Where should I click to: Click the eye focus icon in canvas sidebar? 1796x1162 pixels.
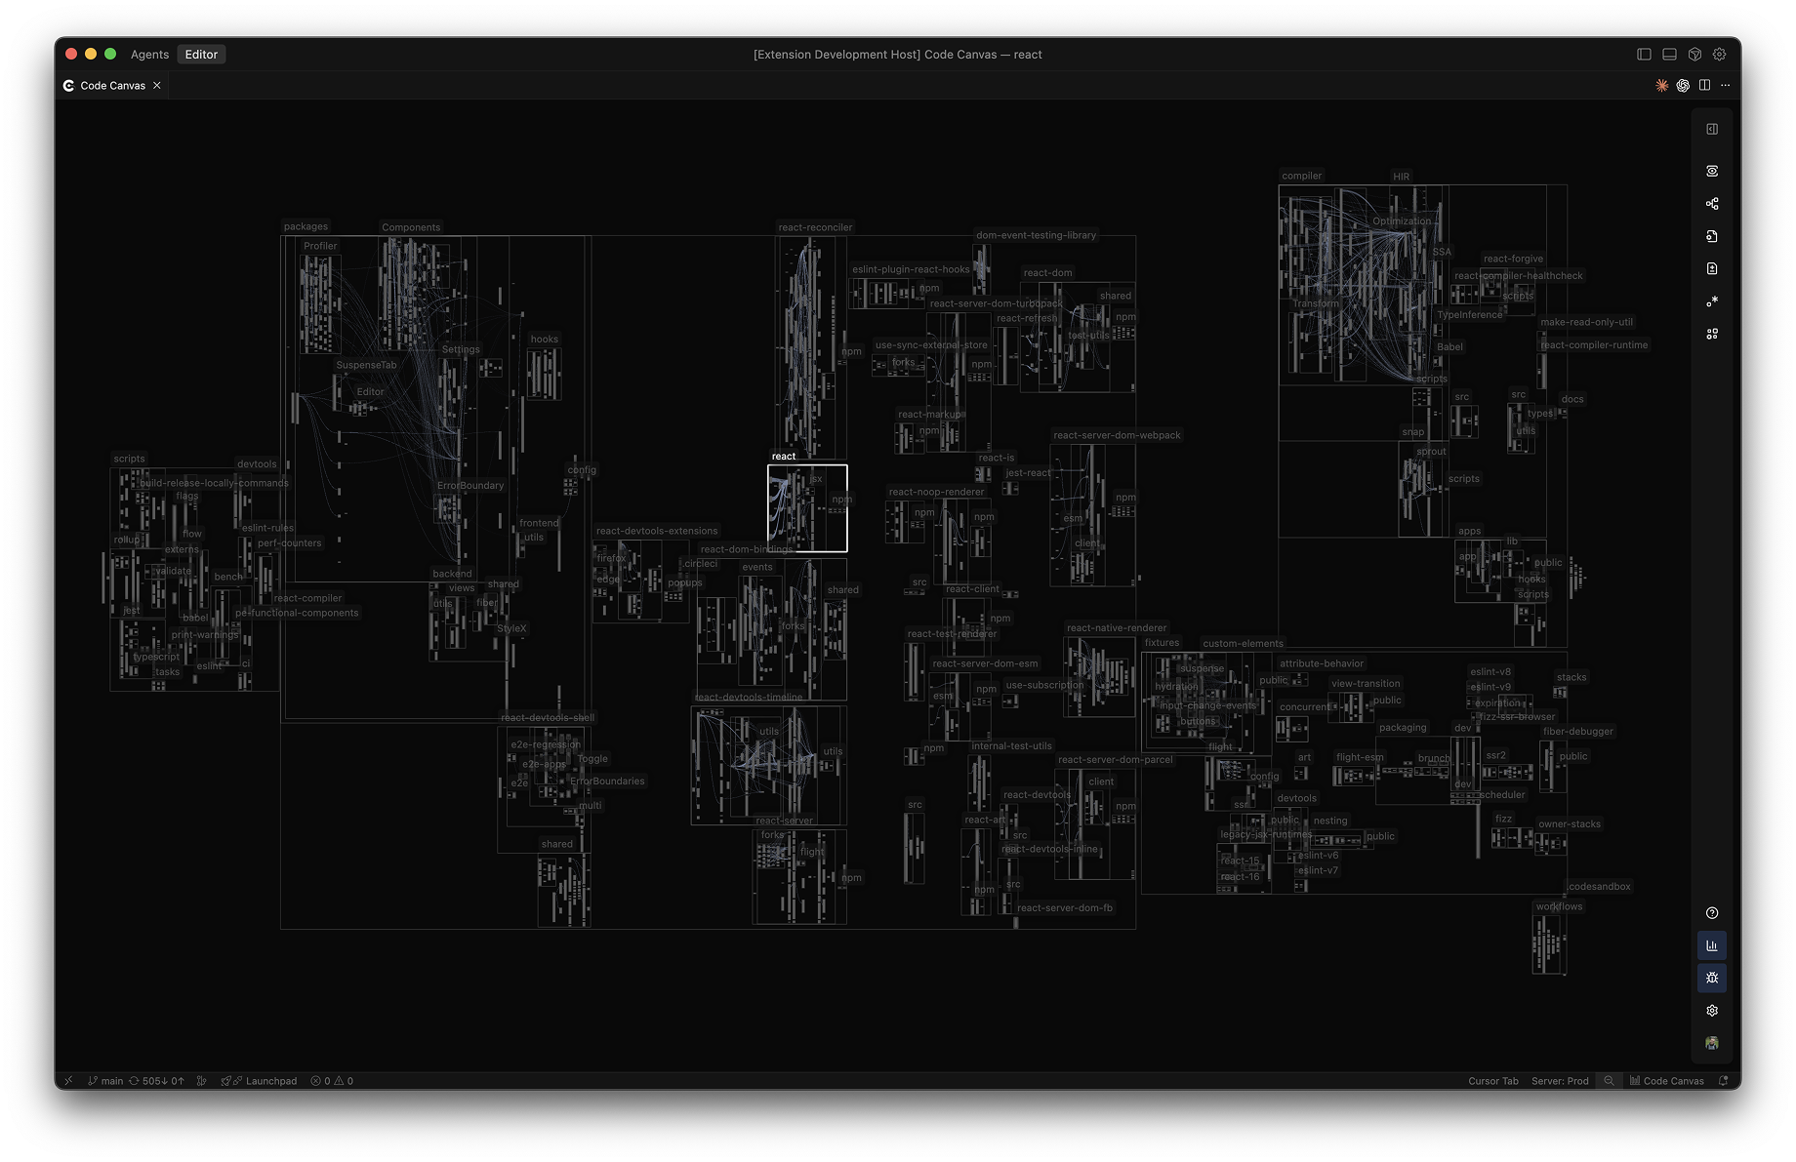coord(1712,171)
